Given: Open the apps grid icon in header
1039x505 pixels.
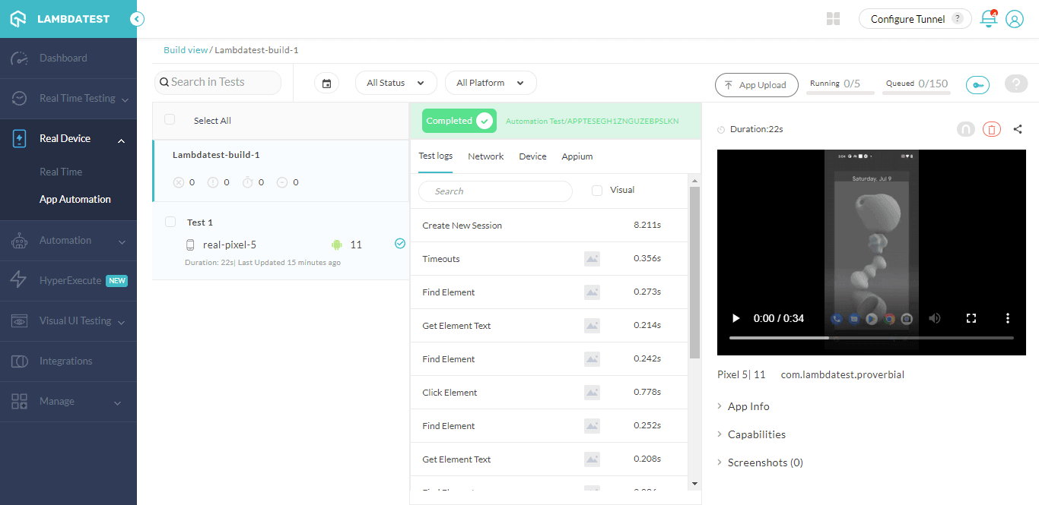Looking at the screenshot, I should point(833,18).
